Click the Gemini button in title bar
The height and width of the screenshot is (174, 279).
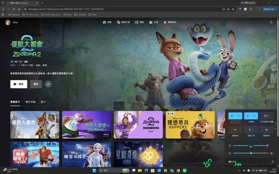coord(248,3)
